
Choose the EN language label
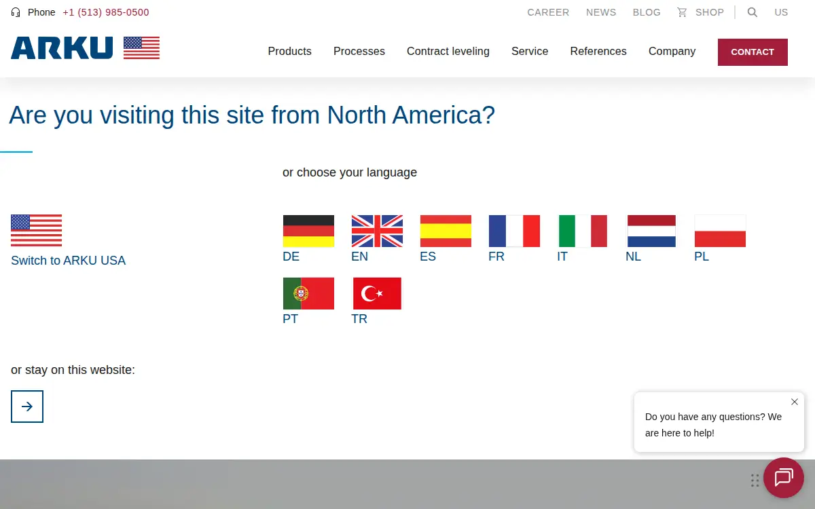point(360,257)
